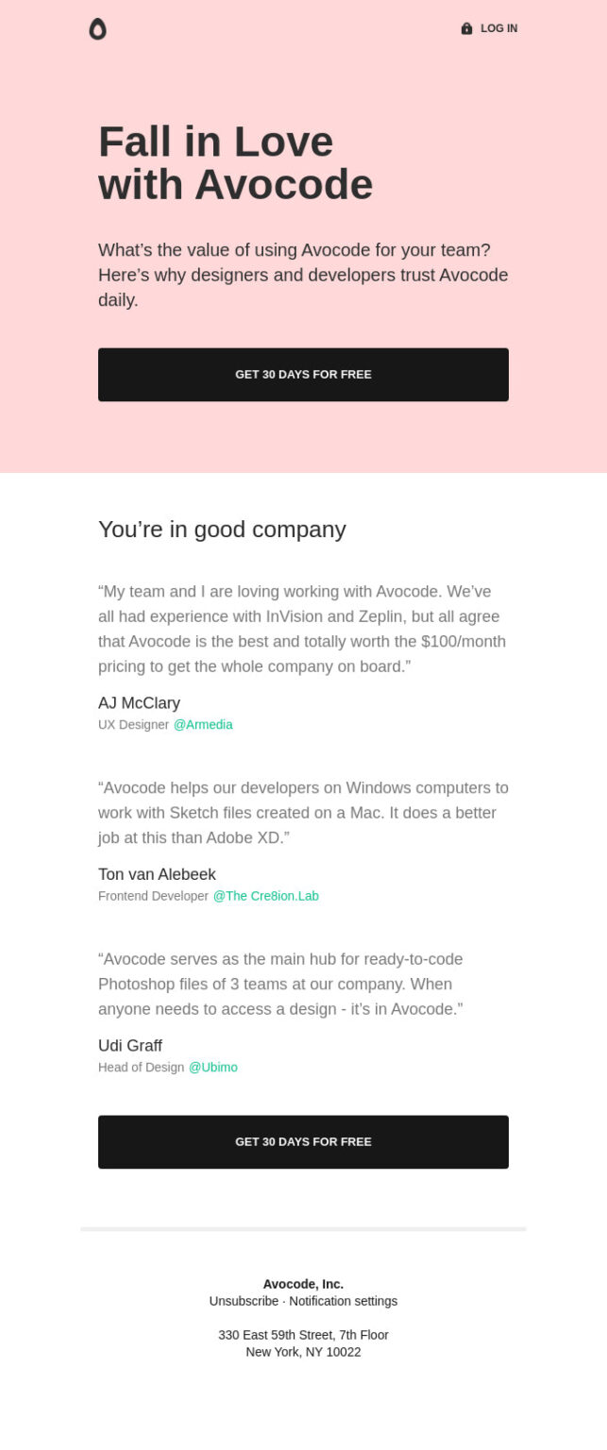Click the bottom GET 30 DAYS FOR FREE button
The height and width of the screenshot is (1450, 607).
click(303, 1141)
